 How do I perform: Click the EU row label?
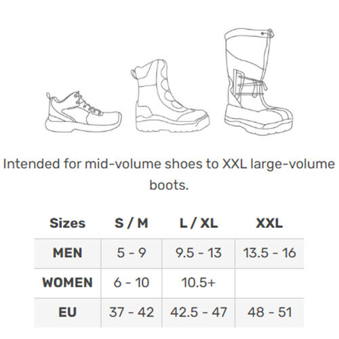(68, 313)
